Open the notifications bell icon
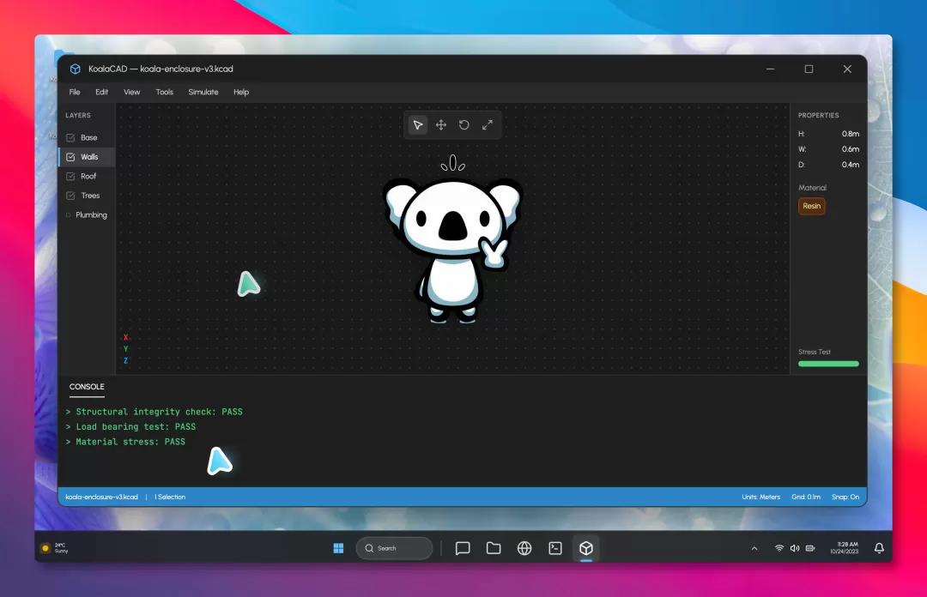Viewport: 927px width, 597px height. pyautogui.click(x=879, y=548)
